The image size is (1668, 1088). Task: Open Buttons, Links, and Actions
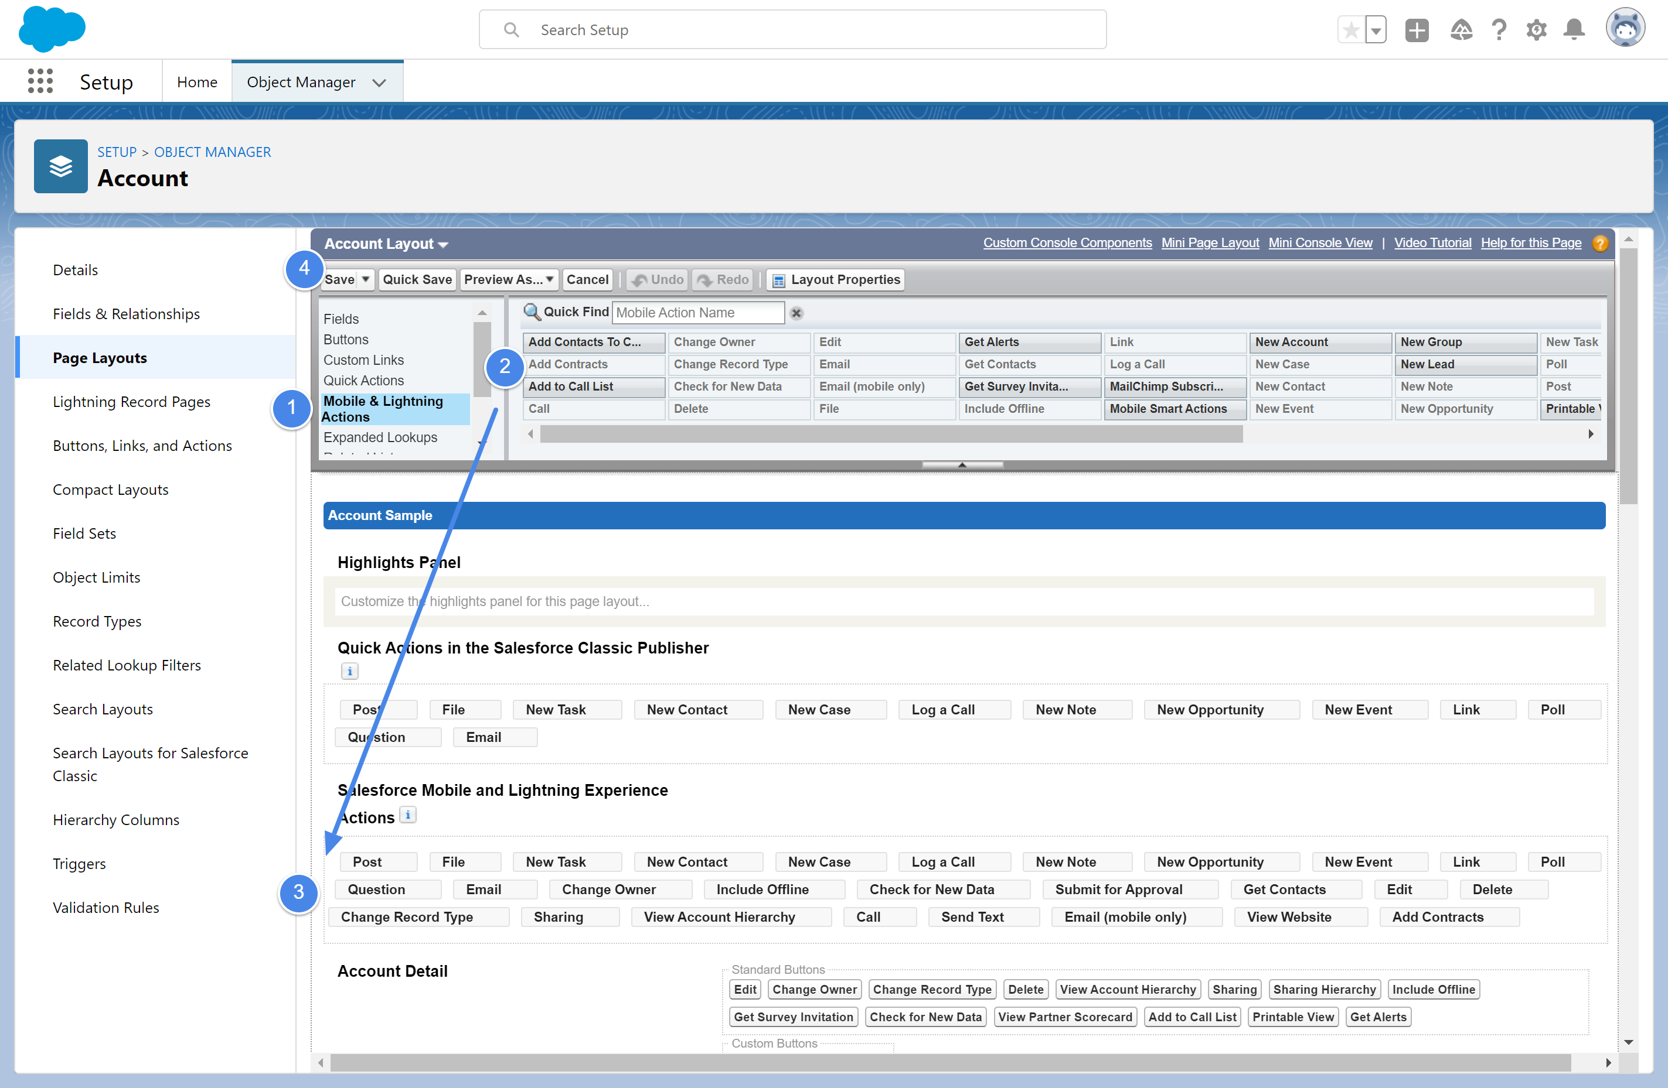(142, 445)
